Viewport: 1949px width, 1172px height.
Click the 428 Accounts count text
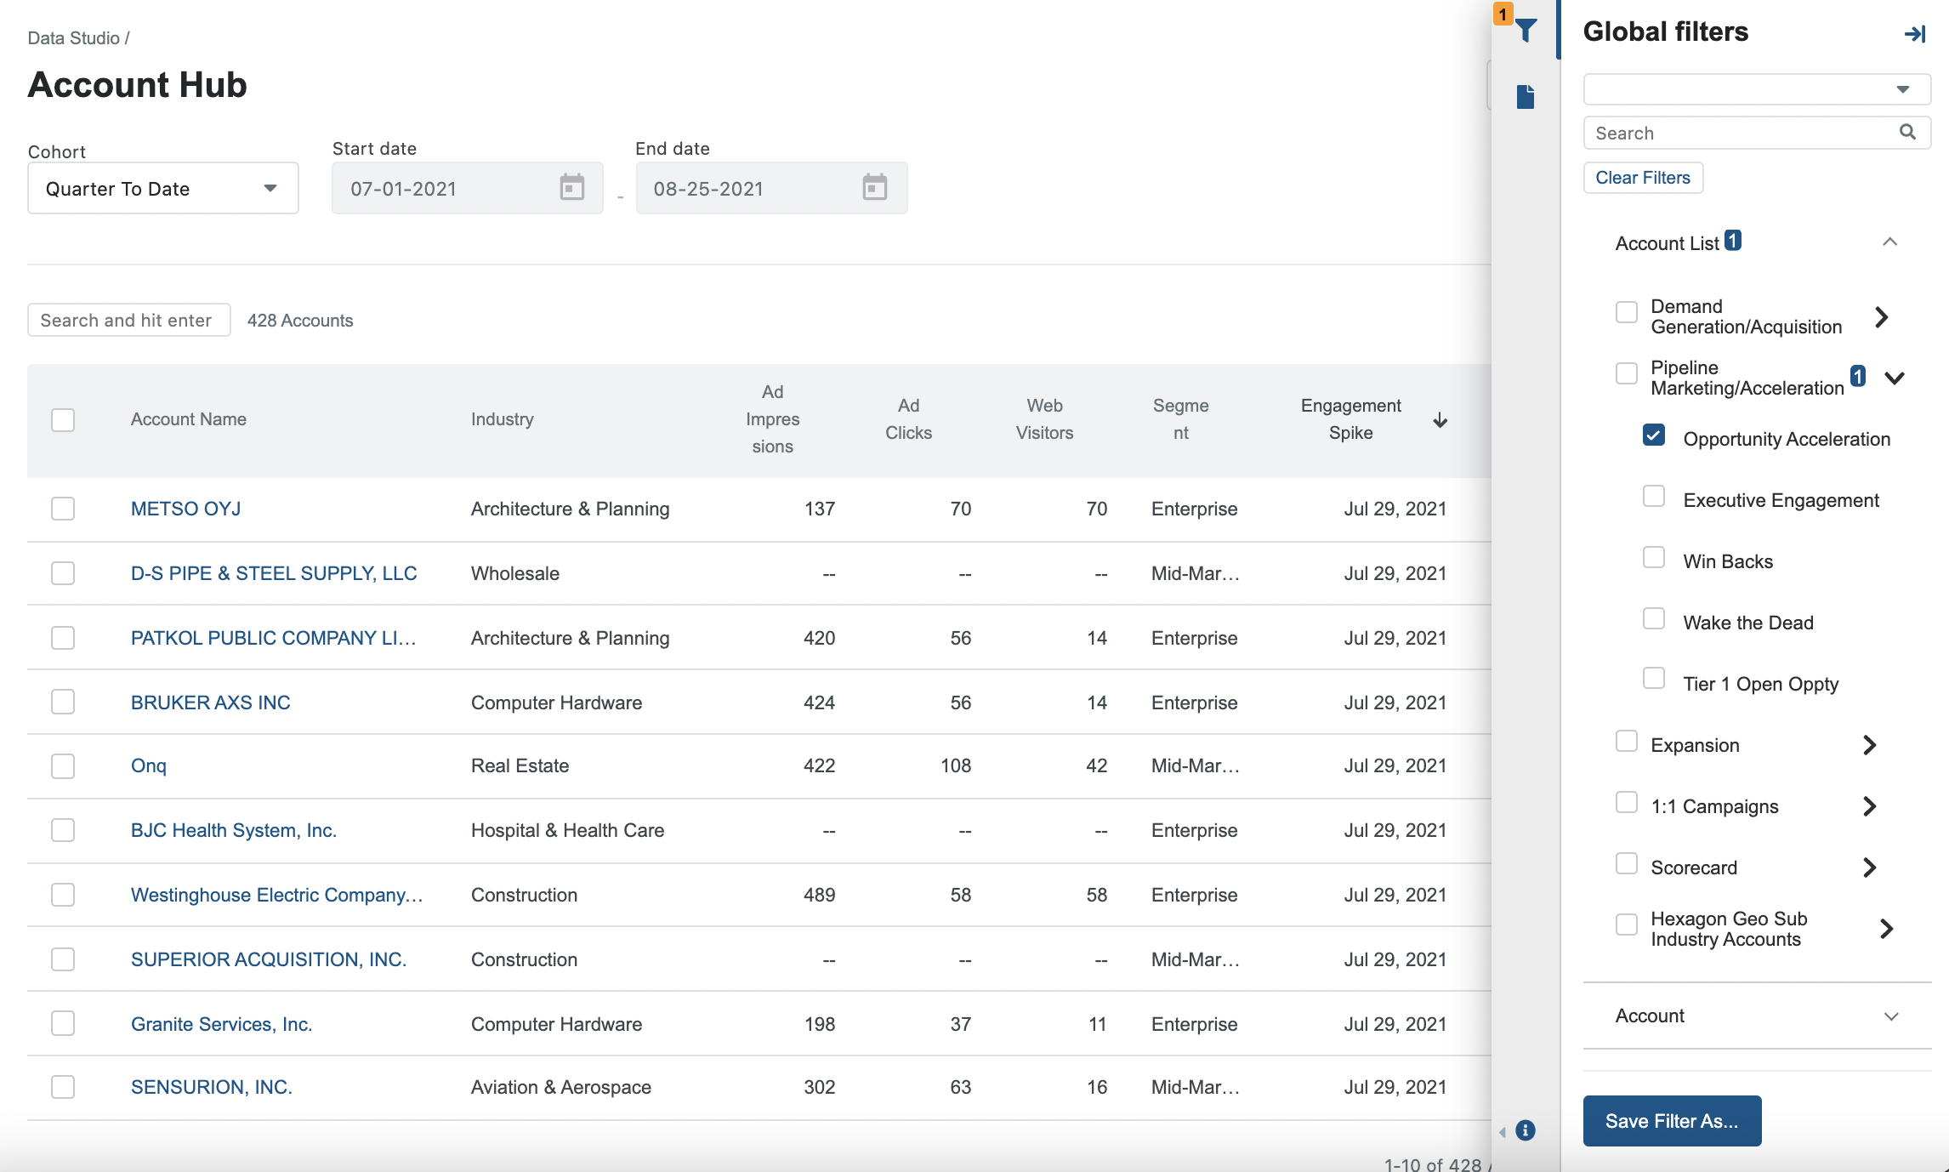coord(300,321)
